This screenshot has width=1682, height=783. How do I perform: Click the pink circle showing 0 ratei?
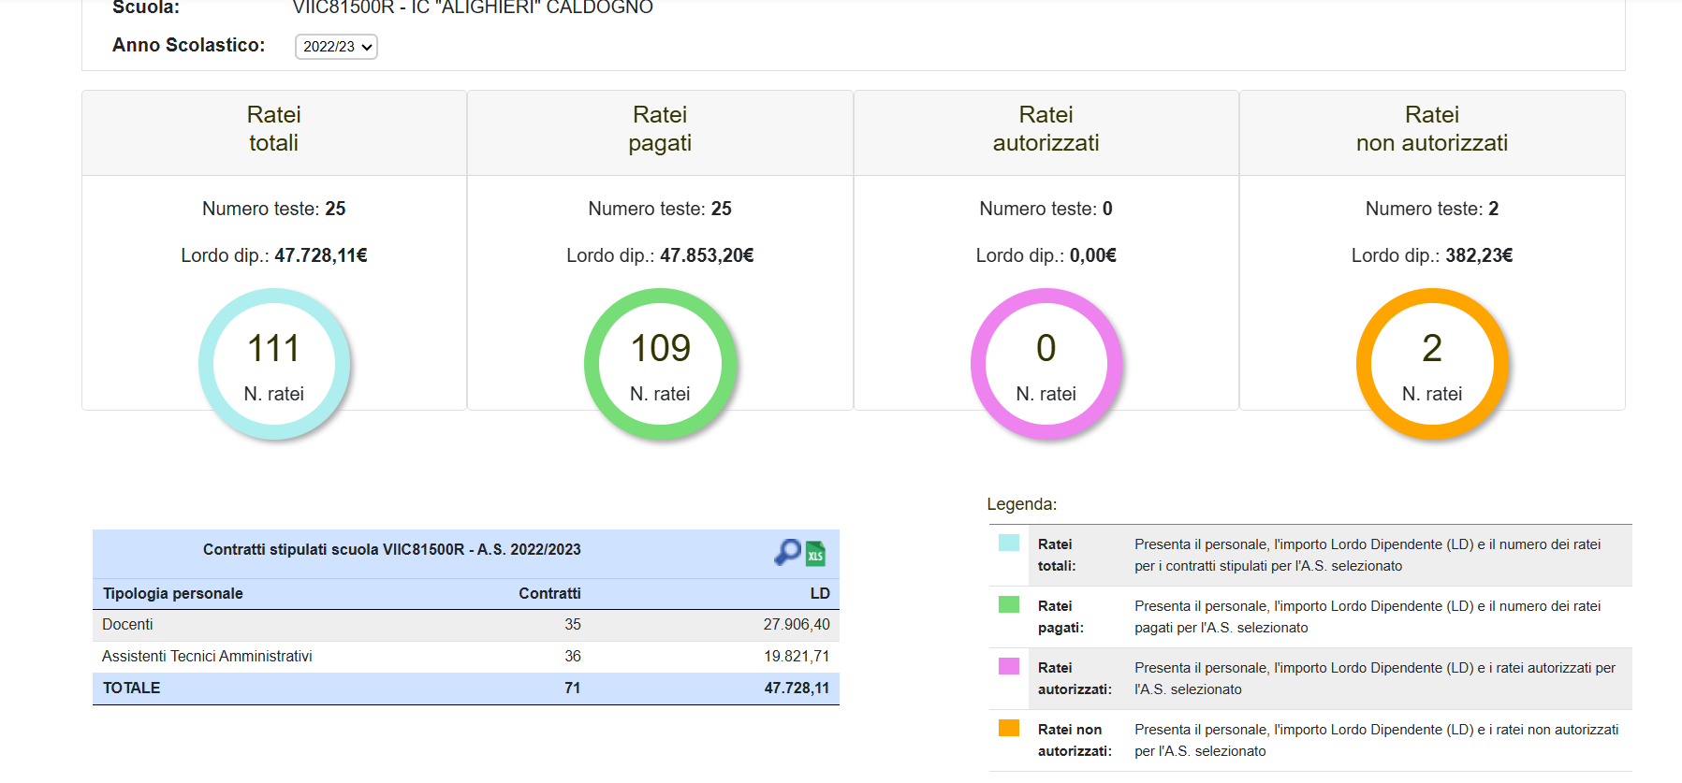click(x=1046, y=364)
